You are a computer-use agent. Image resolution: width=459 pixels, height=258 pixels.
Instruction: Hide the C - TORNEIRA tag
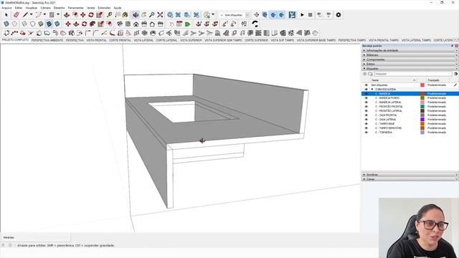(x=366, y=132)
